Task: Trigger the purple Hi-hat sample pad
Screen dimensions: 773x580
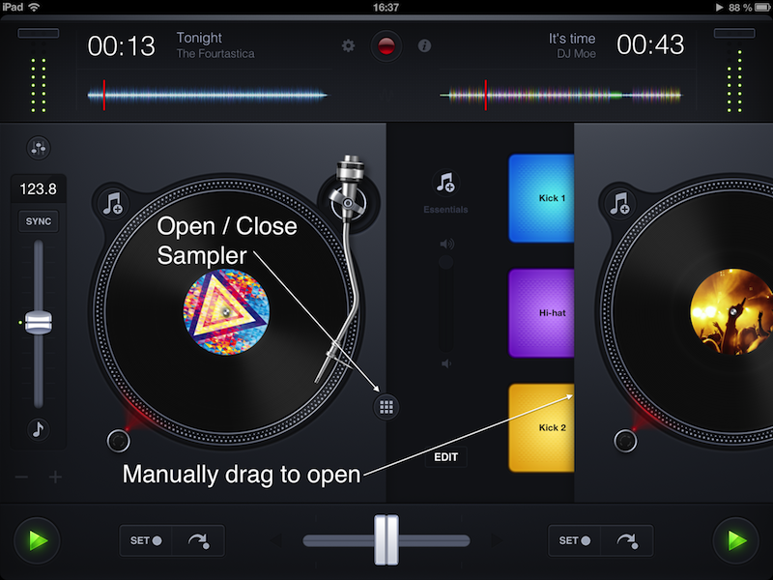Action: pos(542,312)
